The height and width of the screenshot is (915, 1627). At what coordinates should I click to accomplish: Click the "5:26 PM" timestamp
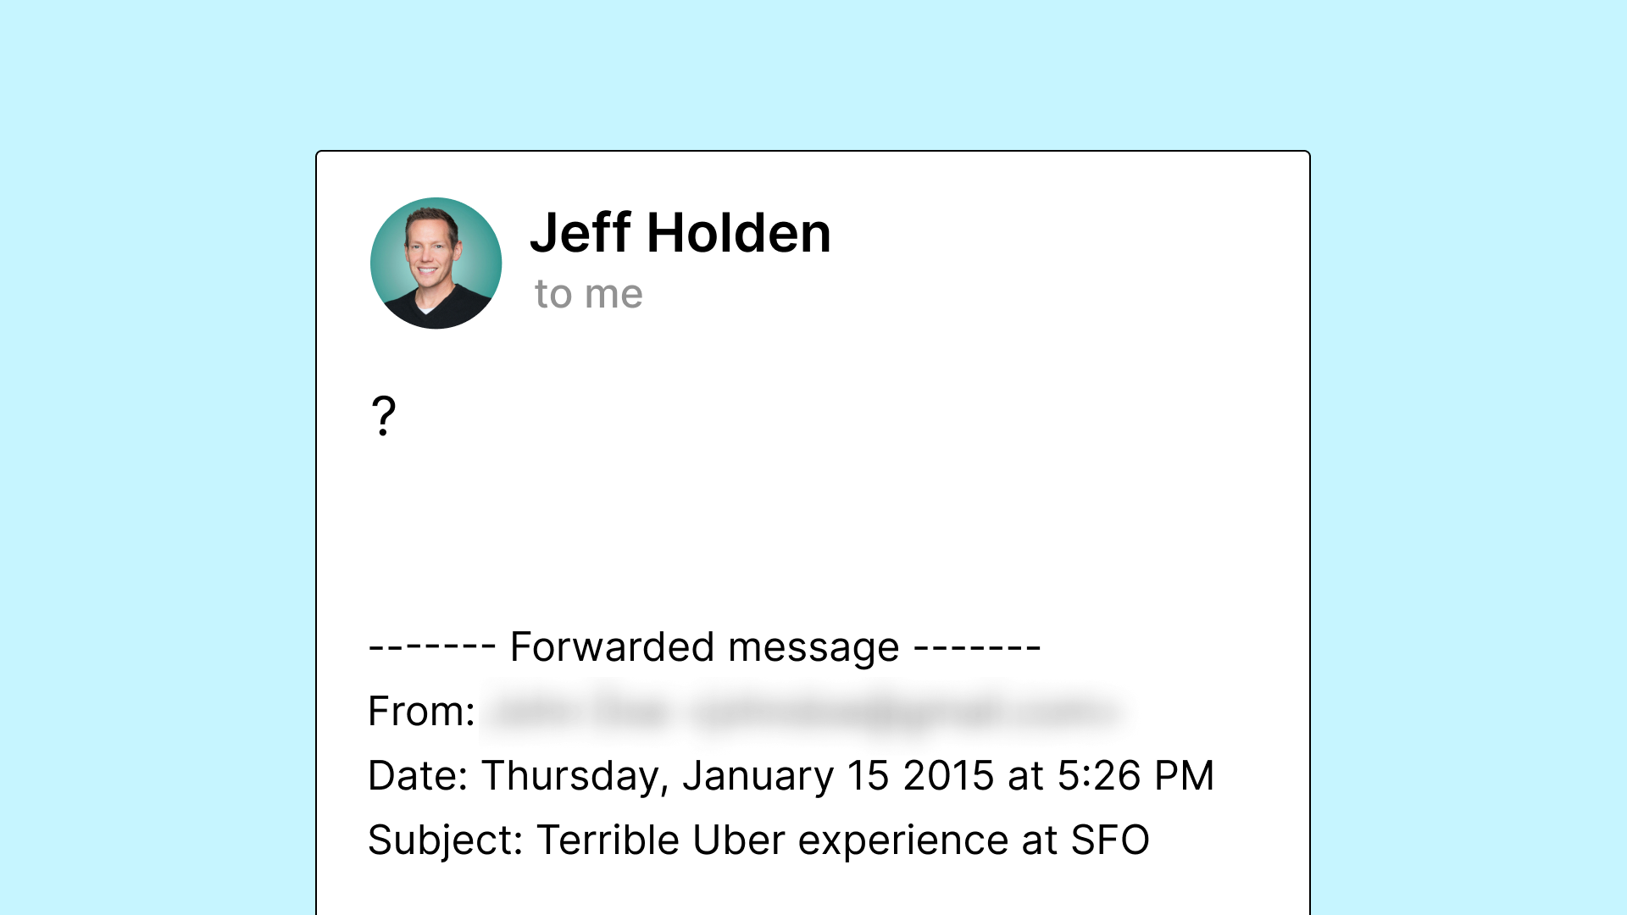[x=1136, y=775]
